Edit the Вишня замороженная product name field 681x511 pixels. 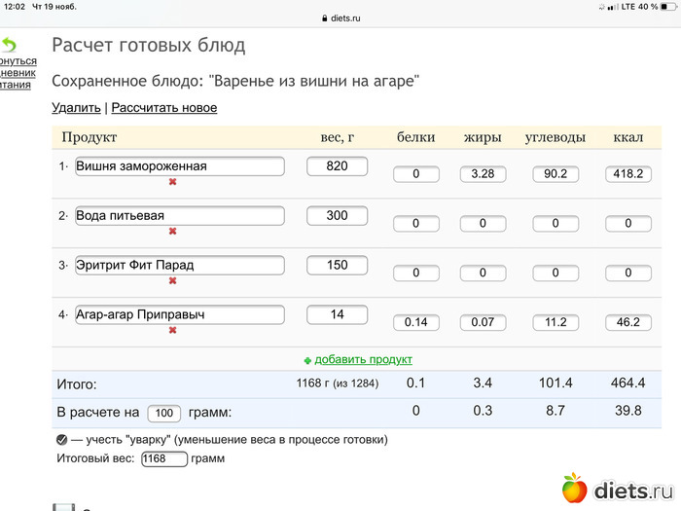click(179, 166)
